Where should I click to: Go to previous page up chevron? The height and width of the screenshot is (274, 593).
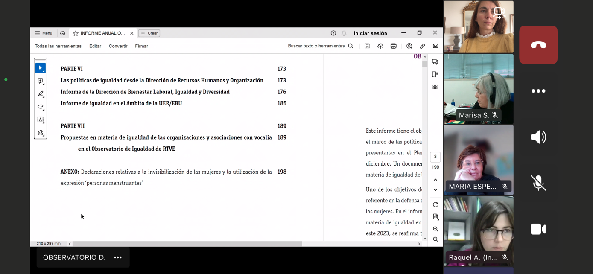(x=435, y=180)
